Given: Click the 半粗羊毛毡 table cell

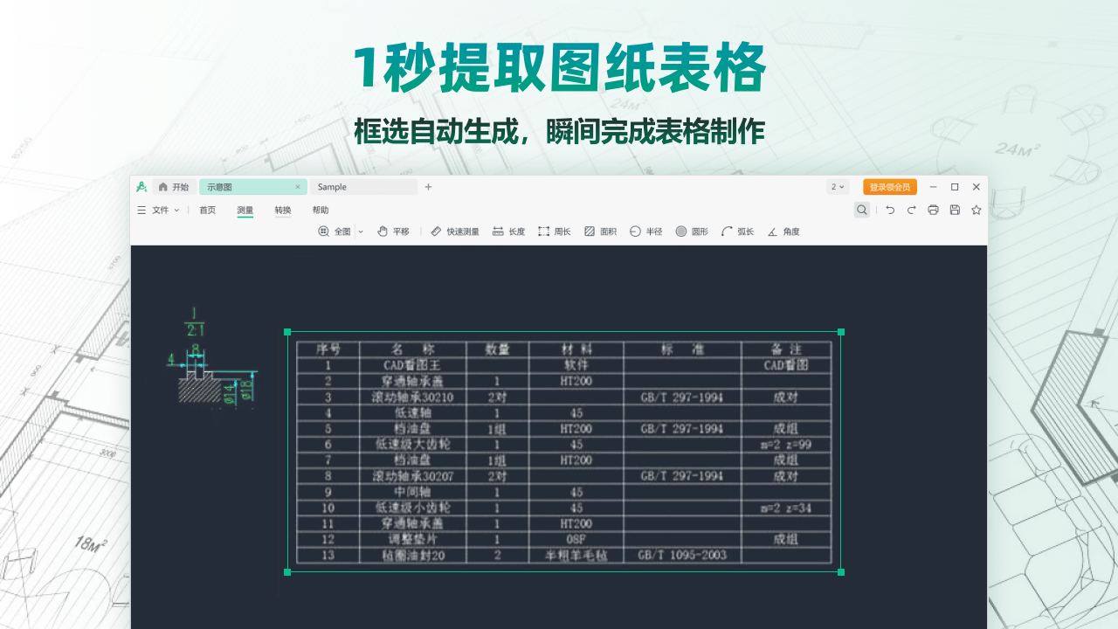Looking at the screenshot, I should (x=576, y=555).
